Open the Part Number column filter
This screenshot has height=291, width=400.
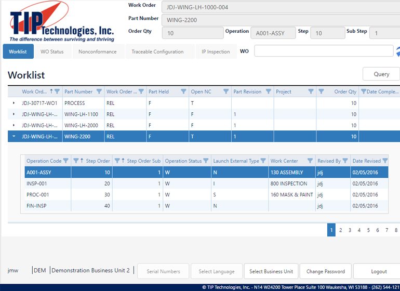(x=99, y=91)
